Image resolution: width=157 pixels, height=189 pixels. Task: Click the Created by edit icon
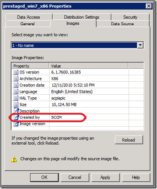16,117
